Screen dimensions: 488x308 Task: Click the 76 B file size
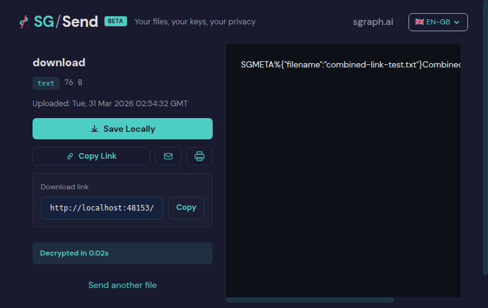pos(73,82)
